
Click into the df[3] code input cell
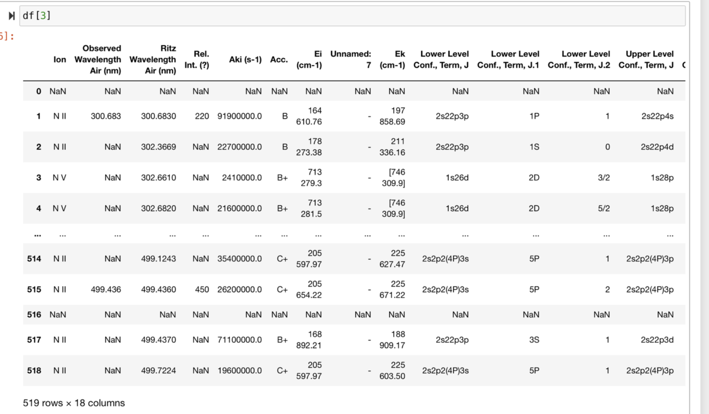(x=353, y=16)
